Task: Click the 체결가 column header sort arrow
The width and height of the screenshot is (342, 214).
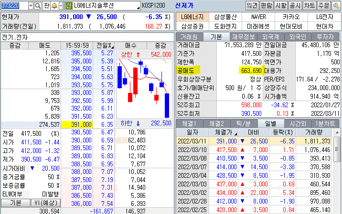Action: 235,133
